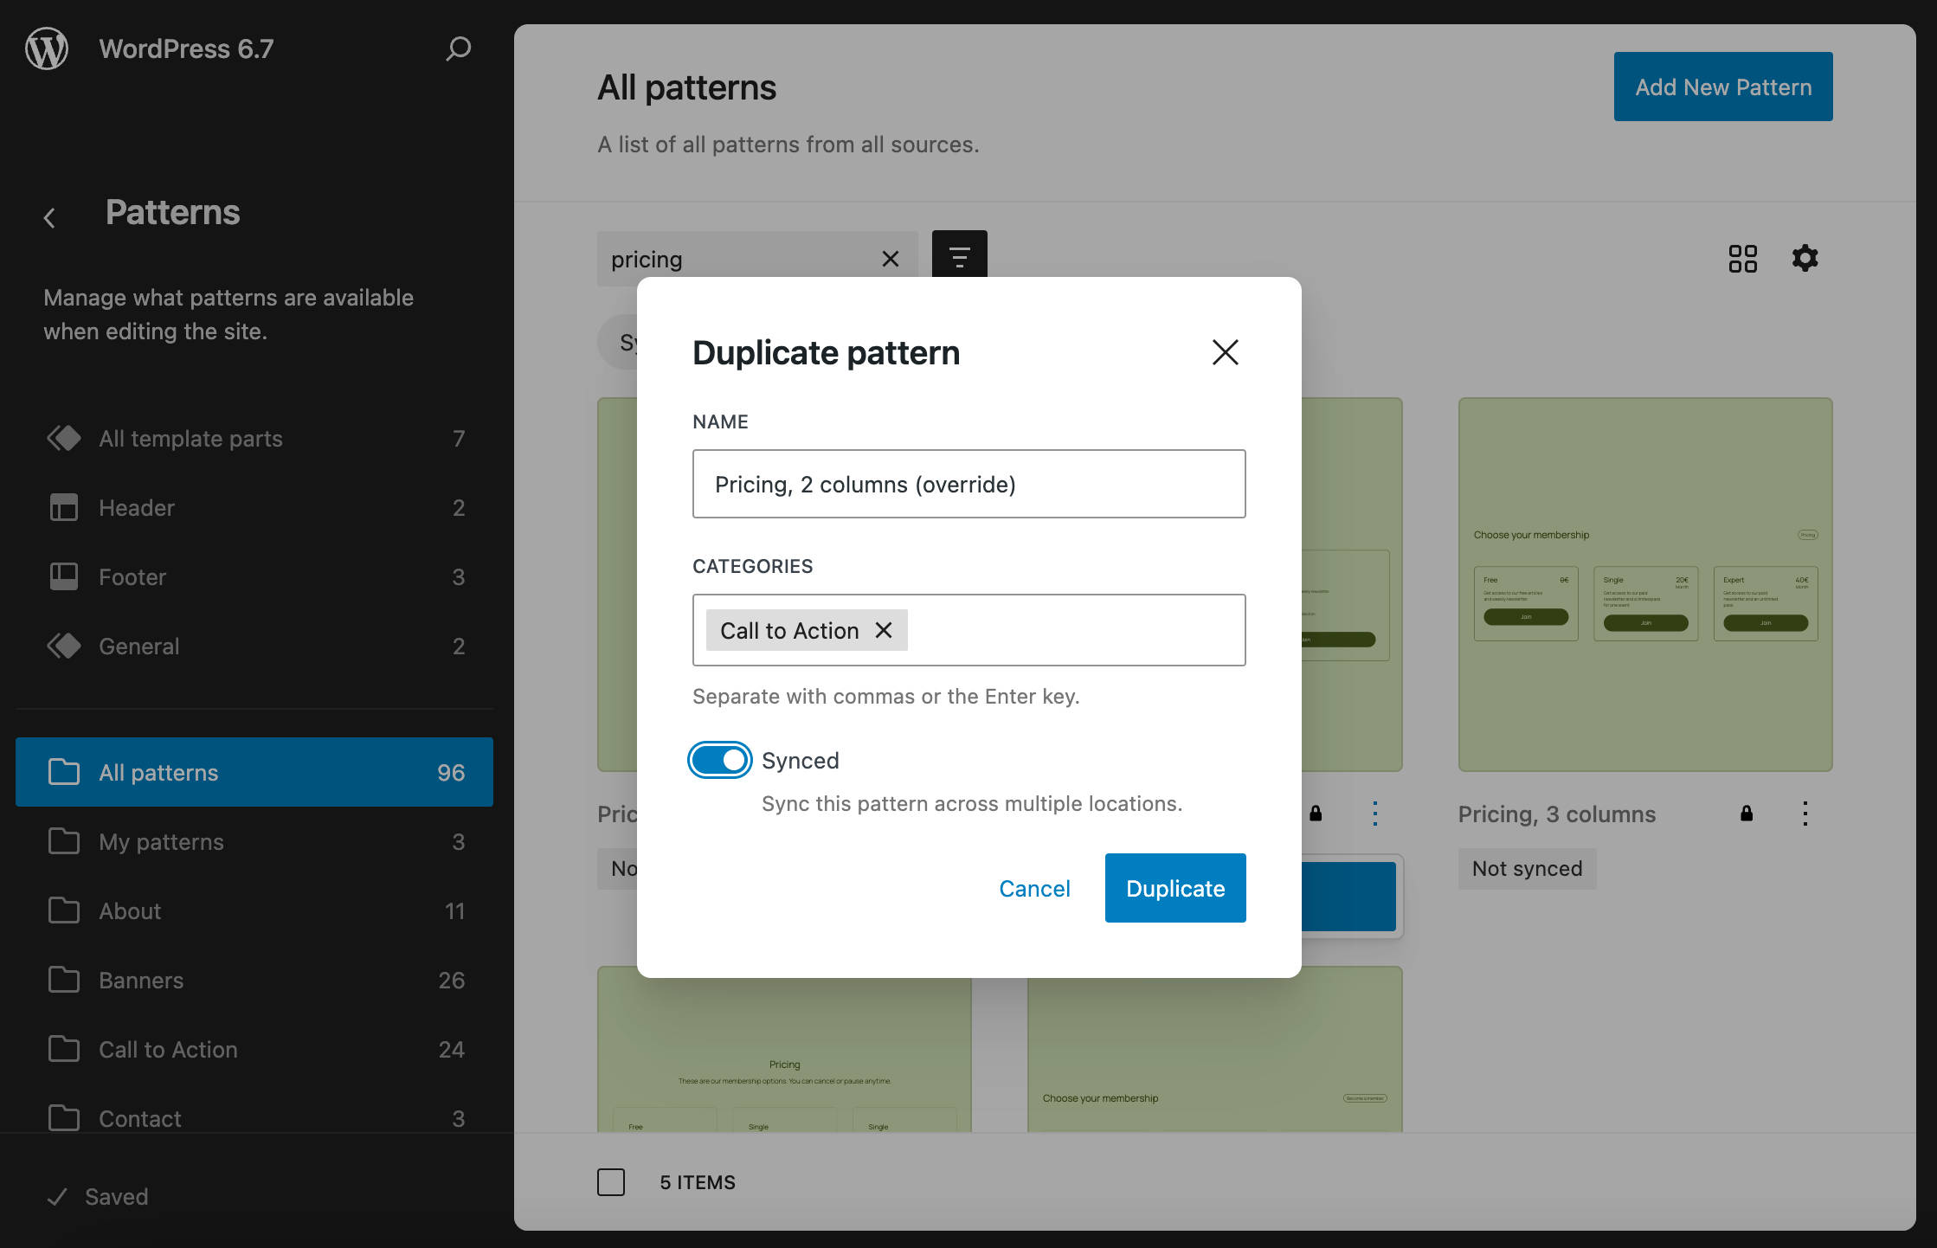Open the patterns settings gear

coord(1804,258)
